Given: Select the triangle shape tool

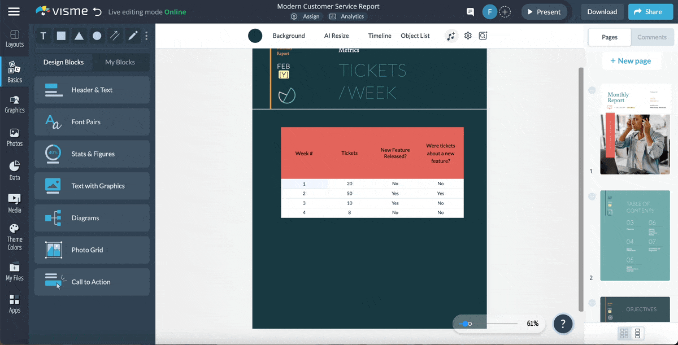Looking at the screenshot, I should 79,36.
